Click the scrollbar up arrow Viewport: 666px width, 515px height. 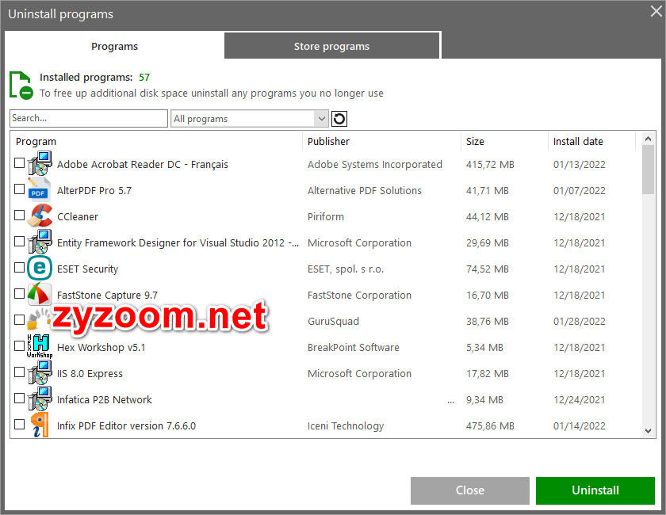pyautogui.click(x=649, y=139)
